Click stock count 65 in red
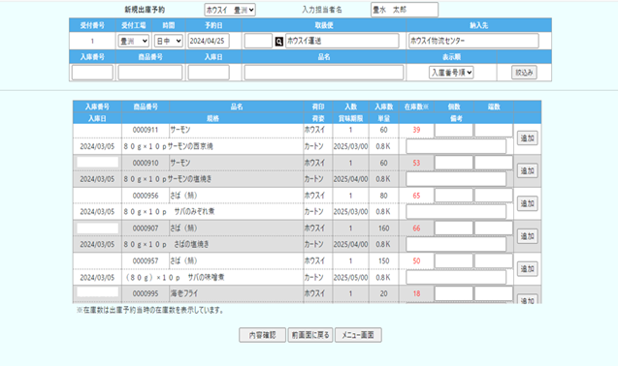 tap(416, 196)
